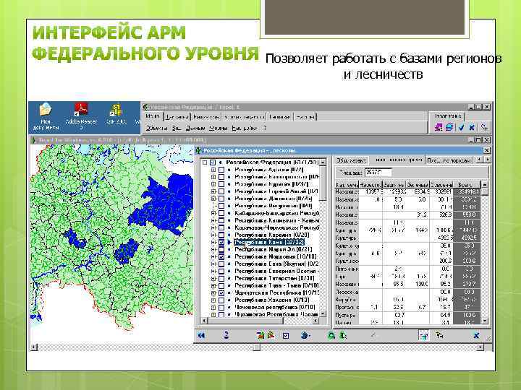Select the Республика Коми tree row
Screen dimensions: 521x390
[x=269, y=242]
